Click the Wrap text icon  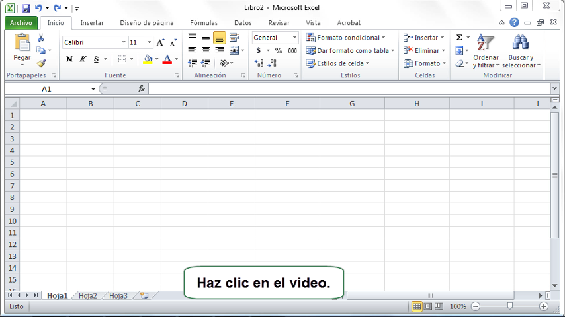pyautogui.click(x=234, y=38)
